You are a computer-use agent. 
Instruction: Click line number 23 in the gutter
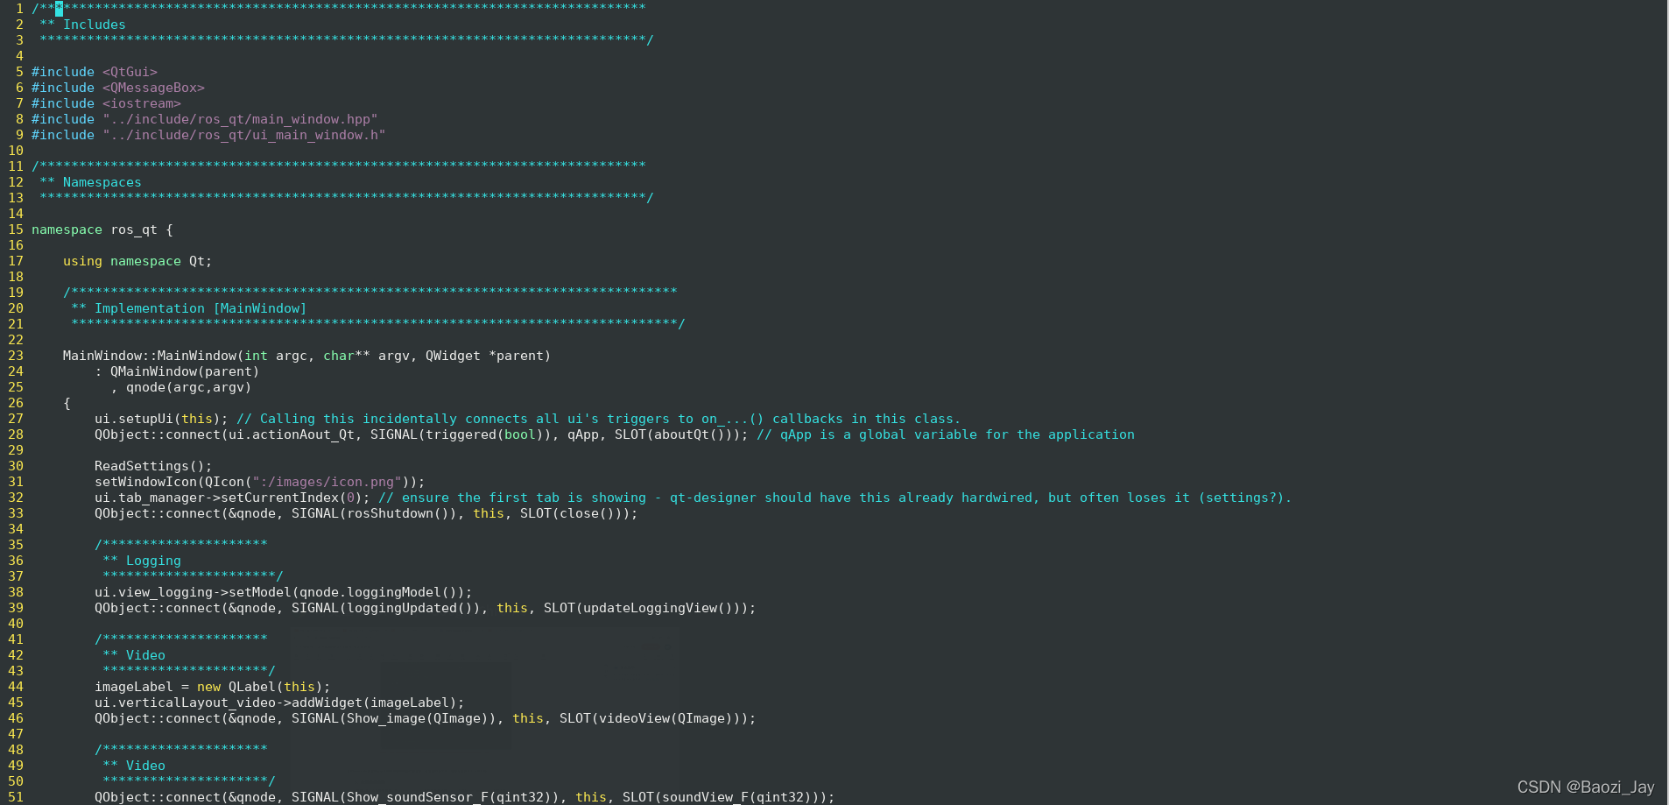click(16, 356)
